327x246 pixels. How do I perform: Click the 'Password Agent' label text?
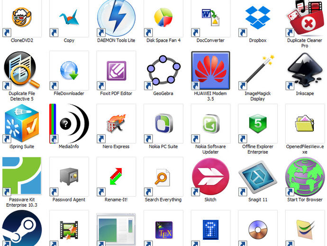[69, 199]
